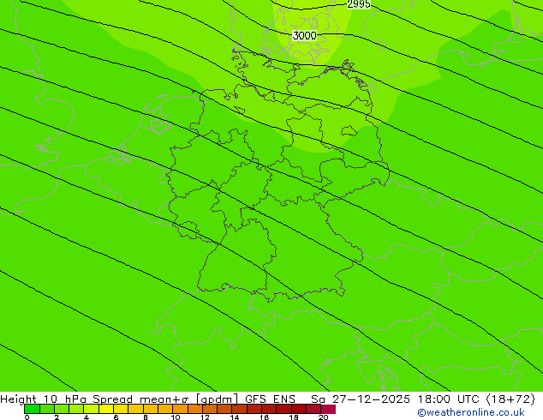Viewport: 543px width, 420px height.
Task: Click the legend scale value 14
Action: pos(235,417)
